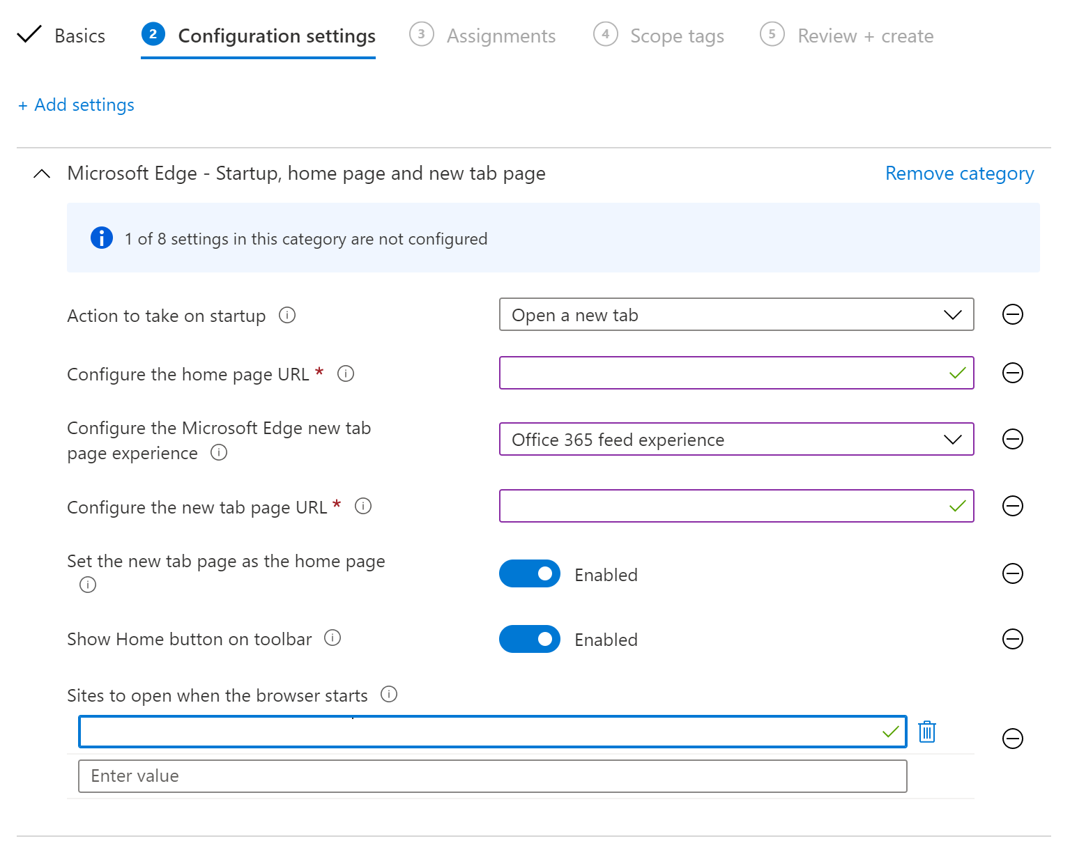The height and width of the screenshot is (864, 1070).
Task: Select the Configuration settings tab
Action: coord(259,36)
